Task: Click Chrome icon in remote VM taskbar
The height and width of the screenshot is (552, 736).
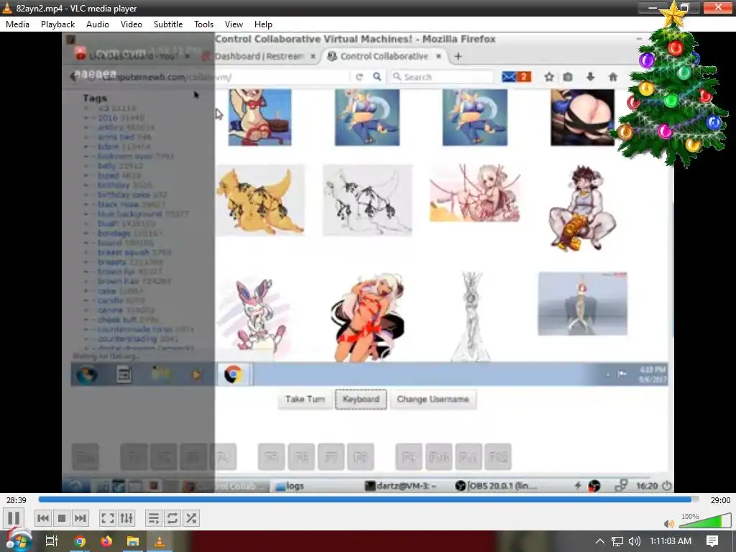Action: pos(234,374)
